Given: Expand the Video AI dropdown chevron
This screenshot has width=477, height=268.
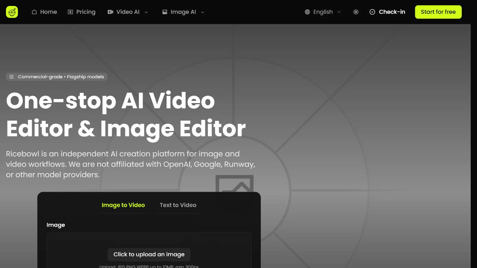Looking at the screenshot, I should 146,12.
